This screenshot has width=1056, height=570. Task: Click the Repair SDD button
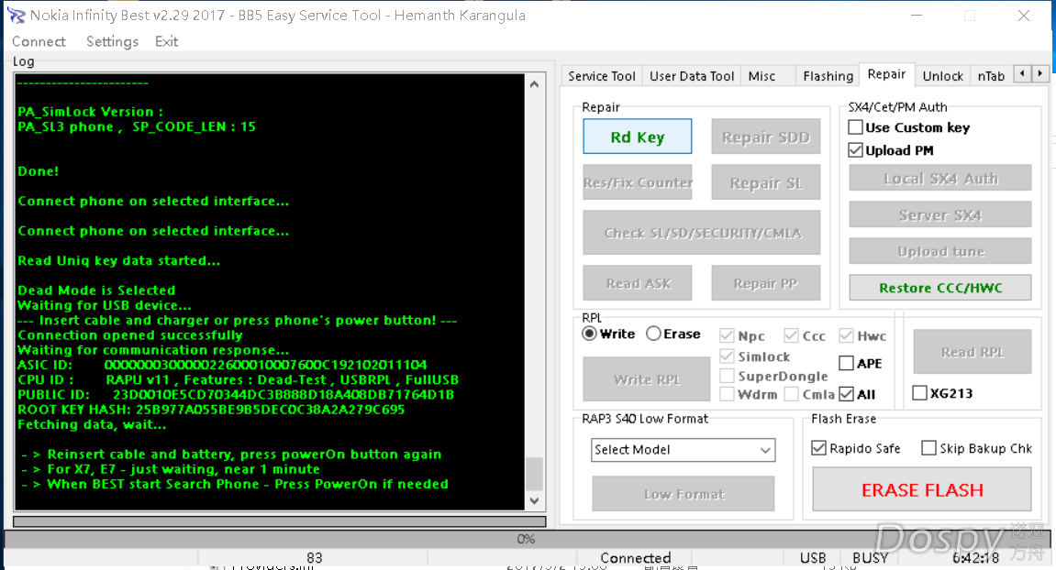click(x=766, y=137)
